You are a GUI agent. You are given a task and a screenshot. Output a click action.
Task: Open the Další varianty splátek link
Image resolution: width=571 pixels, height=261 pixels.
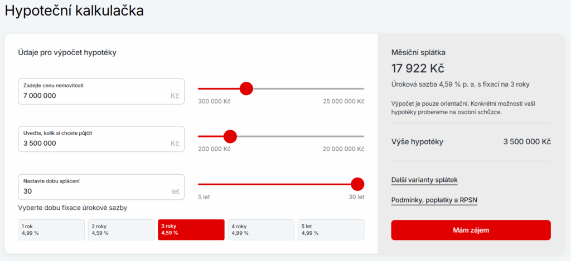point(424,180)
